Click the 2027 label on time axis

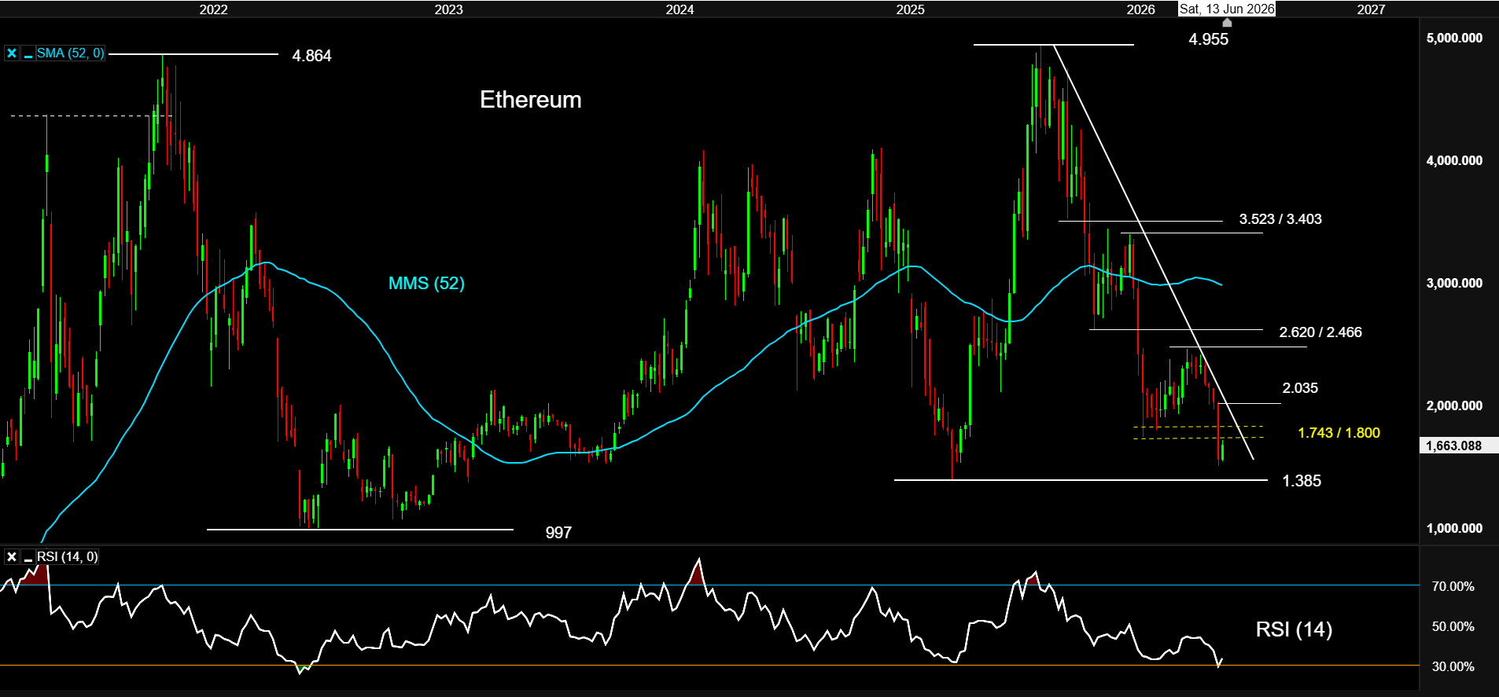pos(1371,9)
